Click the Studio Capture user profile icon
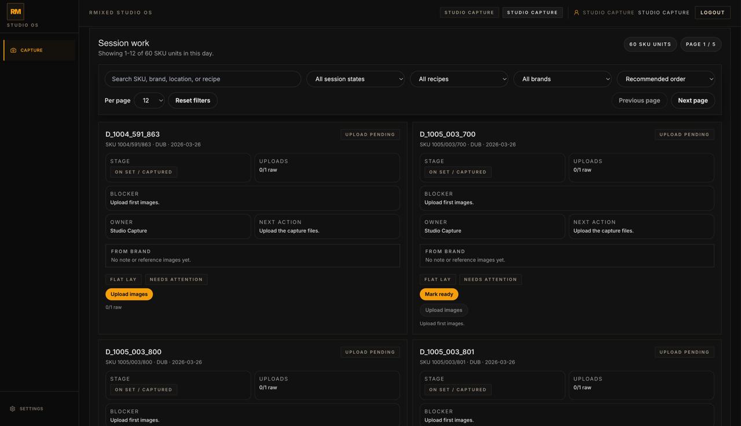Viewport: 741px width, 426px height. coord(575,12)
